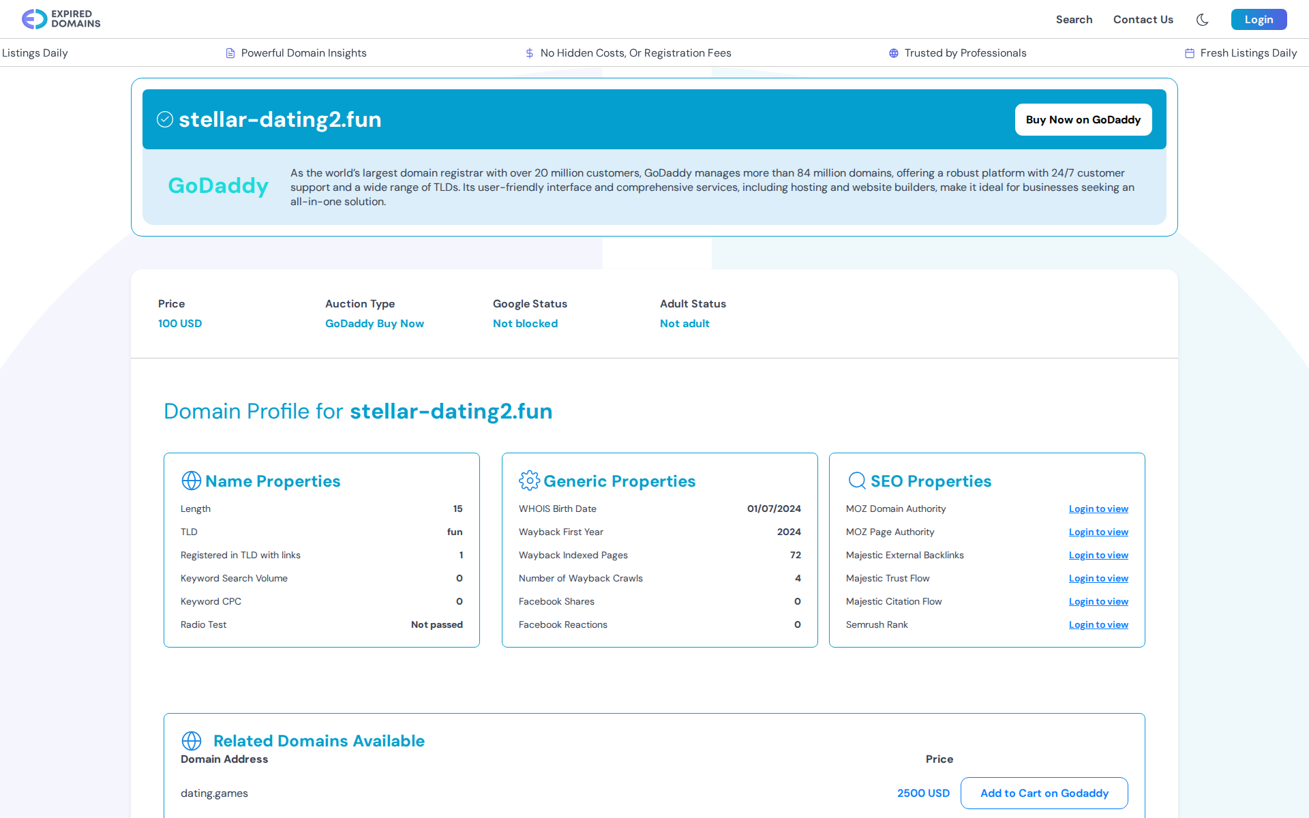Click the document icon beside Powerful Domain Insights
1309x818 pixels.
[230, 53]
